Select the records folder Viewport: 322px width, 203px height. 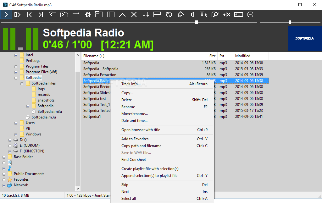point(44,95)
